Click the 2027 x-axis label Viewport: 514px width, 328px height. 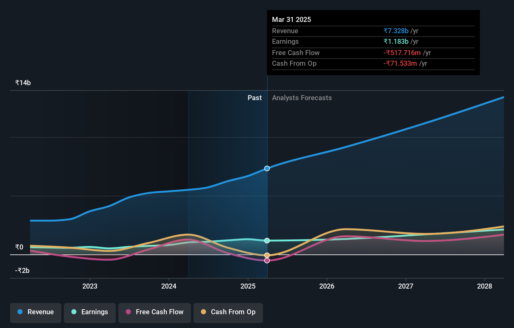click(406, 286)
